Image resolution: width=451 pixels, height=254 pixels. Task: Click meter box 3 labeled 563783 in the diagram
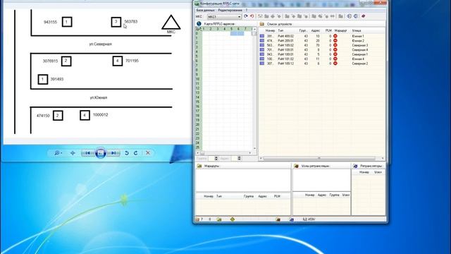pos(116,22)
